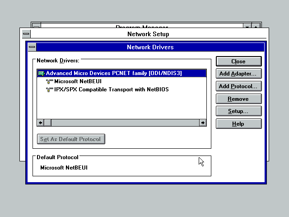Click the IPX/SPX protocol icon
The image size is (289, 217).
click(49, 90)
